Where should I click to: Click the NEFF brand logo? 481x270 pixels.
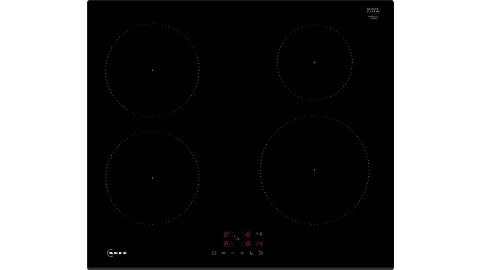117,252
